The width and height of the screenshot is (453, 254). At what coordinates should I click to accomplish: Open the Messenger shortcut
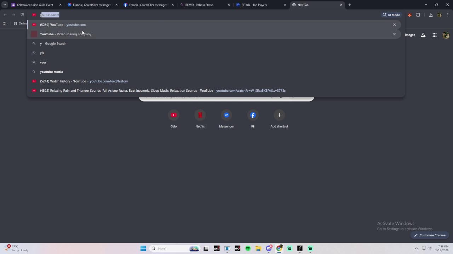226,119
